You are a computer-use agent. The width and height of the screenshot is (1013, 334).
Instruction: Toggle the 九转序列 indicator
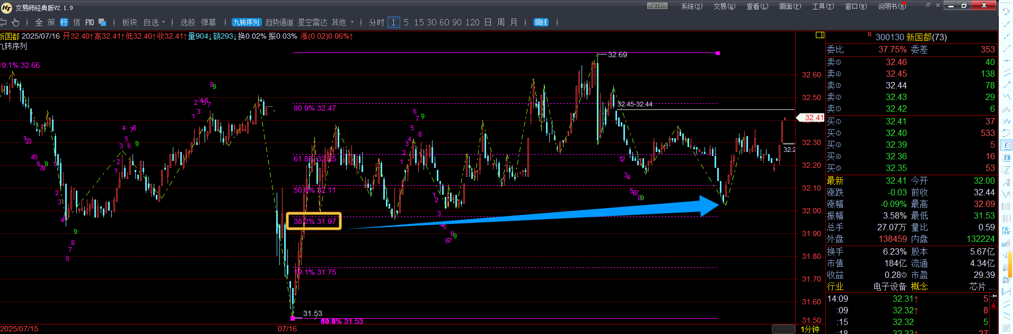click(x=246, y=22)
